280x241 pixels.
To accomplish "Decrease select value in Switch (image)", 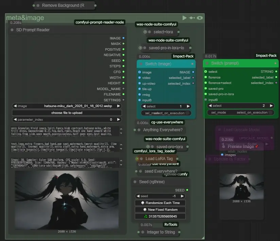I will tap(144, 106).
